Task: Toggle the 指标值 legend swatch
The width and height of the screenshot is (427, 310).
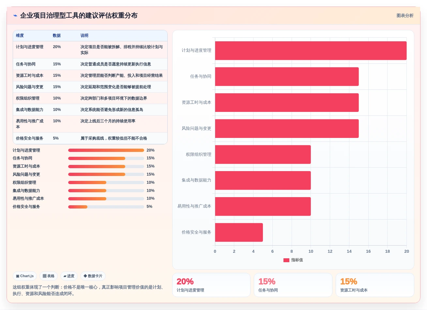Action: (x=286, y=260)
